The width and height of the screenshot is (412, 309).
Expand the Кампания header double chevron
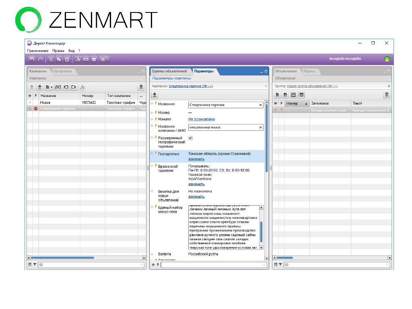[x=266, y=86]
